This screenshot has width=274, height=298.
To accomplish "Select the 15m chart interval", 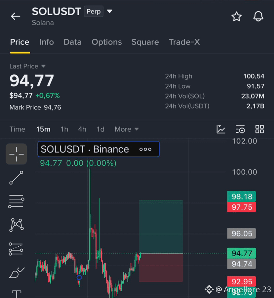I will coord(43,129).
